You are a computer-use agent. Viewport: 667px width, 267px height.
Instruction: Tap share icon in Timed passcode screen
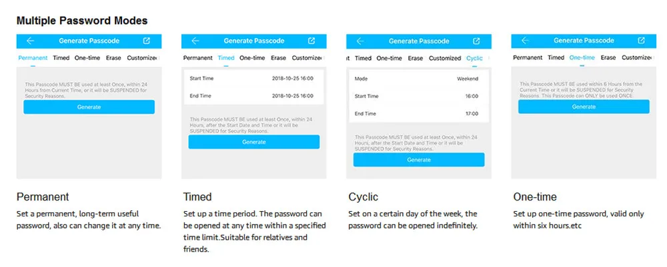tap(311, 41)
